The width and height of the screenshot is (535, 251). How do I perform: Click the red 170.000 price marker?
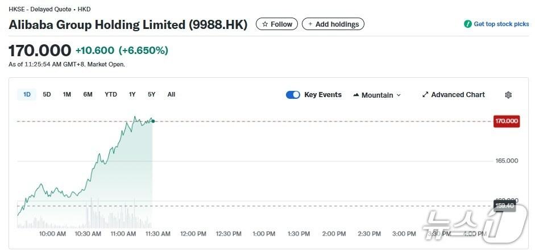(x=506, y=121)
